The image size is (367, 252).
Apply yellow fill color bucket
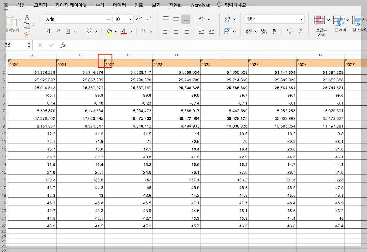point(109,31)
